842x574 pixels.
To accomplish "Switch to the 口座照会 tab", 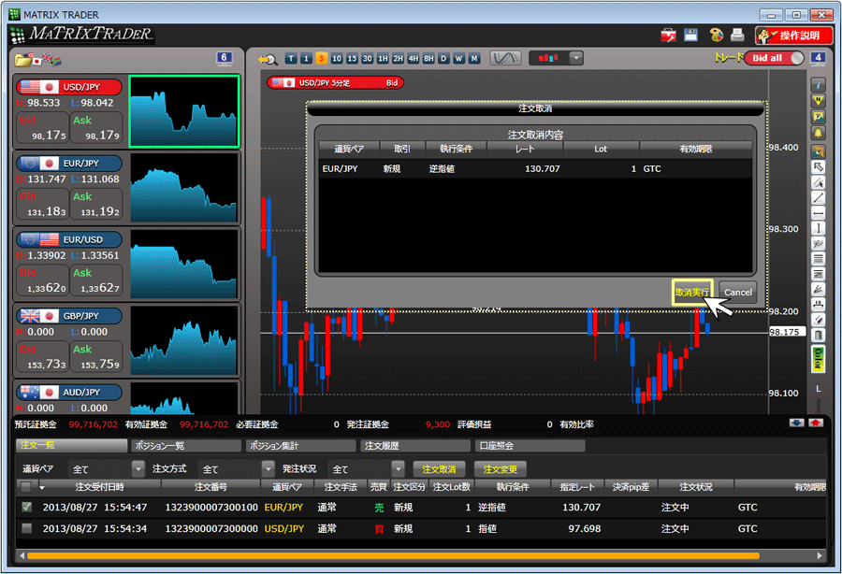I will (x=530, y=445).
